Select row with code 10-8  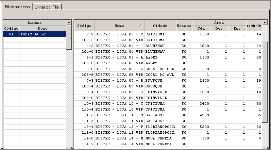tap(168, 104)
